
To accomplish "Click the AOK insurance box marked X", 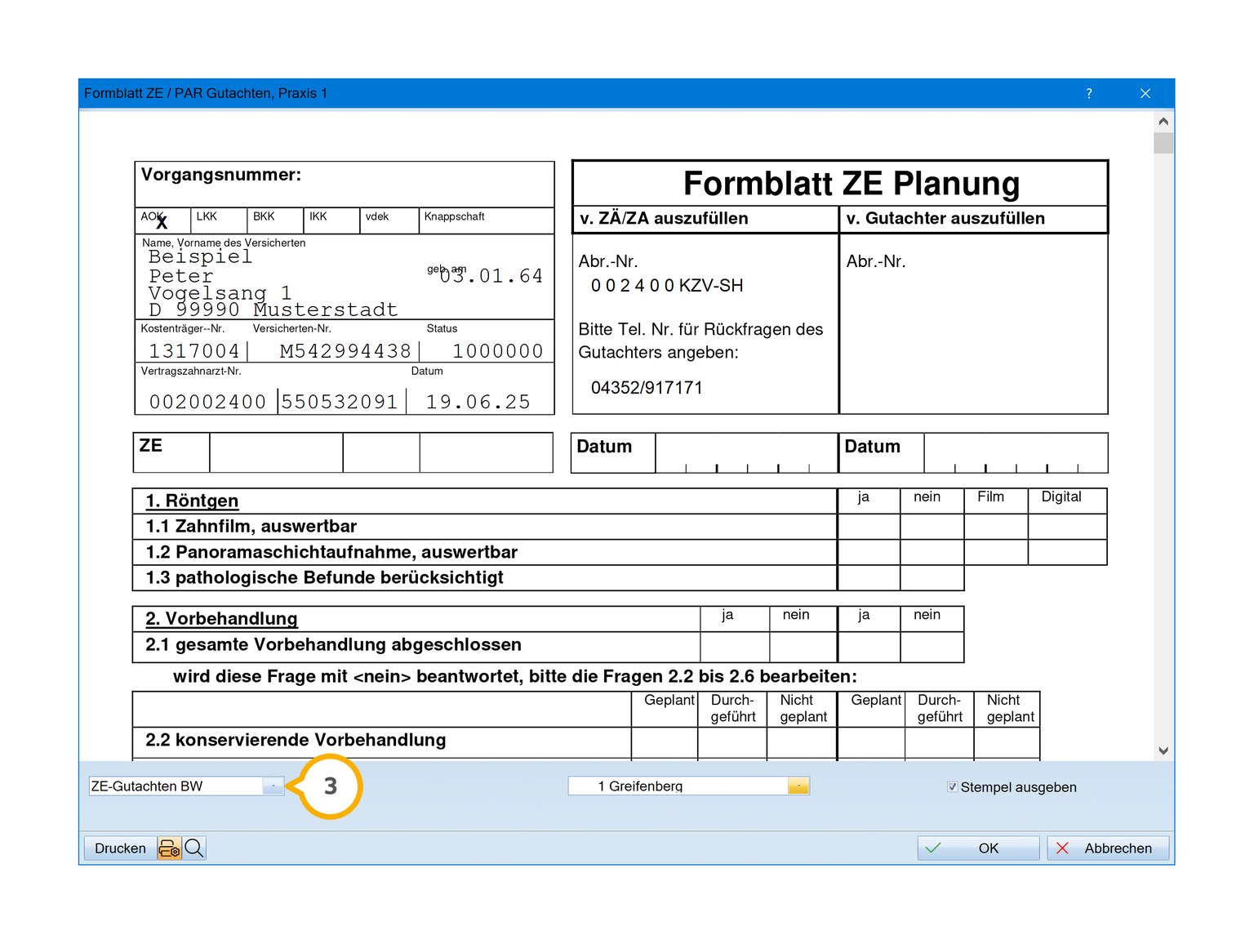I will (162, 220).
